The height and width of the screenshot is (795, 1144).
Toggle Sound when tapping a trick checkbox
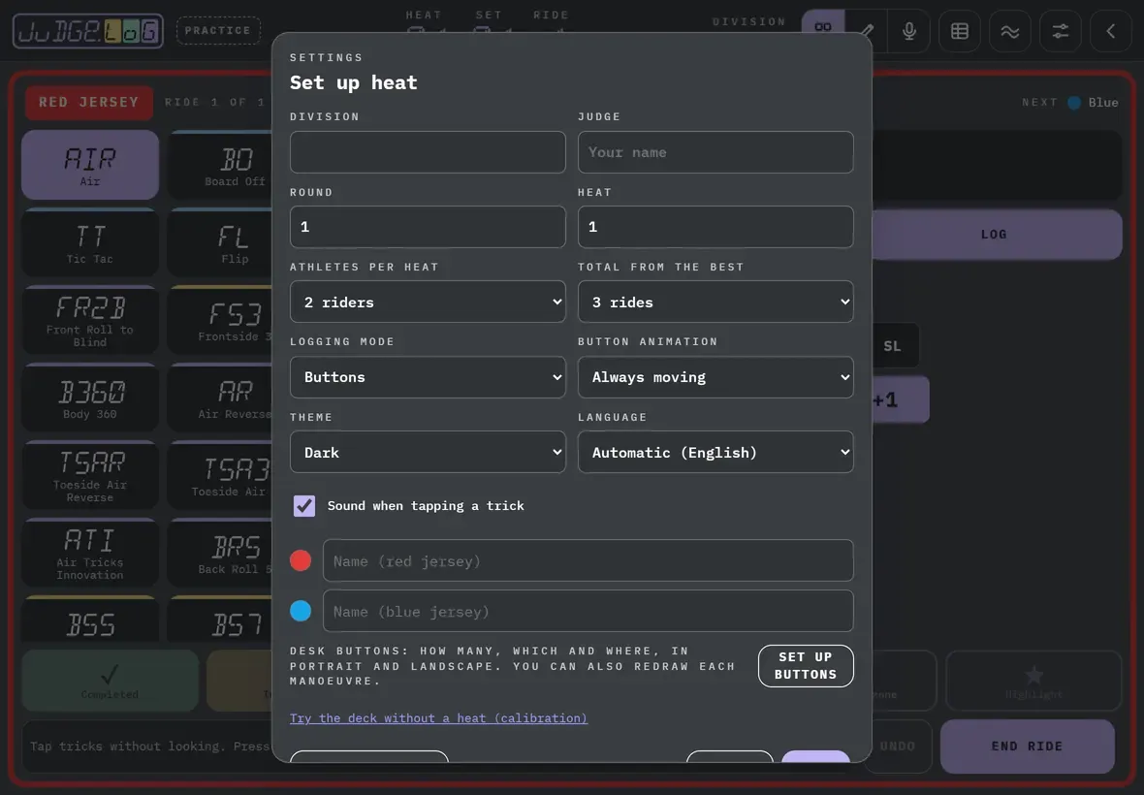[x=304, y=505]
